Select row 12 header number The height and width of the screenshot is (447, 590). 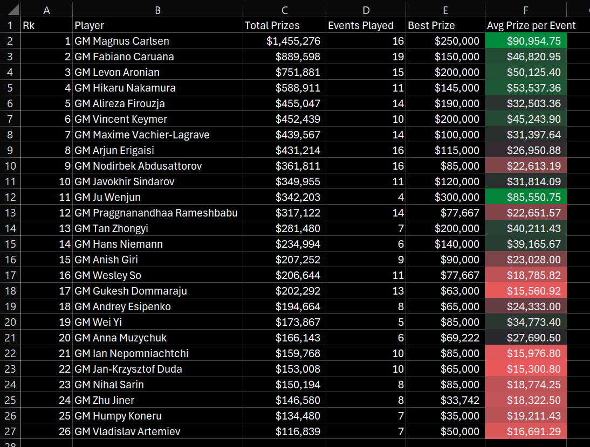click(10, 197)
